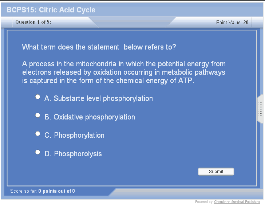Click the 'D. Phosphorolysis' answer label
This screenshot has width=265, height=204.
click(73, 154)
